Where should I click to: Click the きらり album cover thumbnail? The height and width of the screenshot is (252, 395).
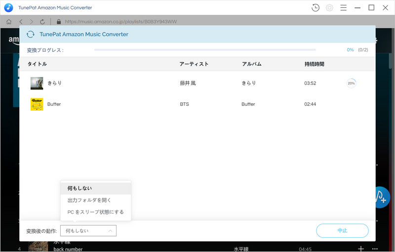(37, 83)
